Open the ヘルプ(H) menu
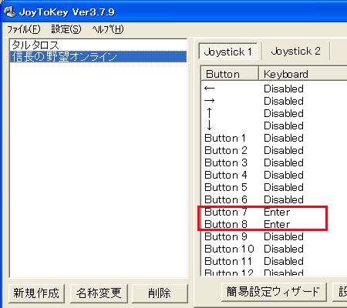This screenshot has height=308, width=347. coord(108,29)
